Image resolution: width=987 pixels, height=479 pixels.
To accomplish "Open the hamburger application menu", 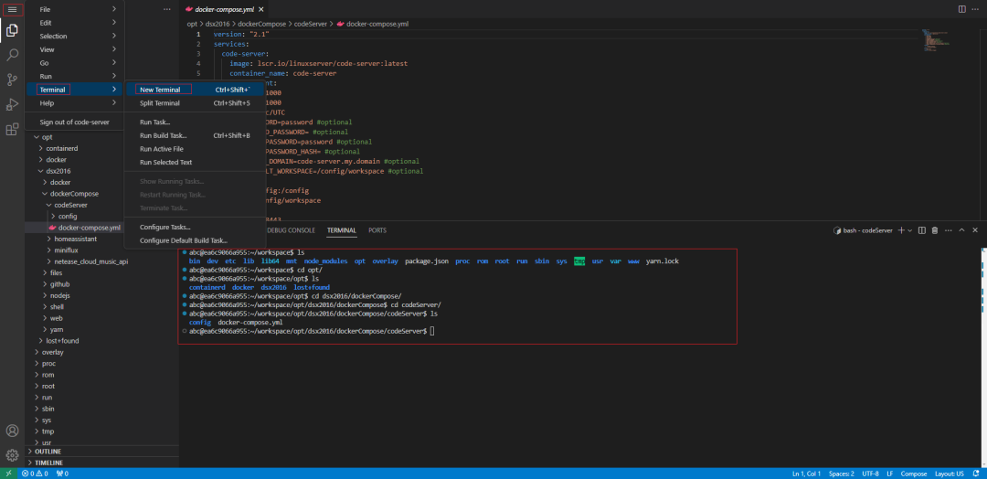I will pos(12,9).
